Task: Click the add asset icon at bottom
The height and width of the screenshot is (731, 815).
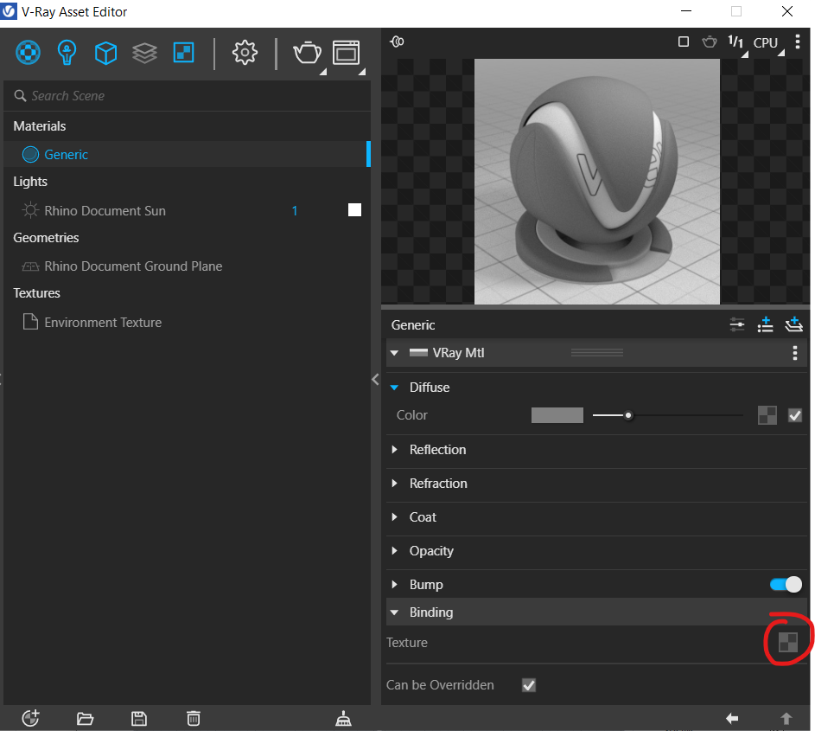Action: 30,719
